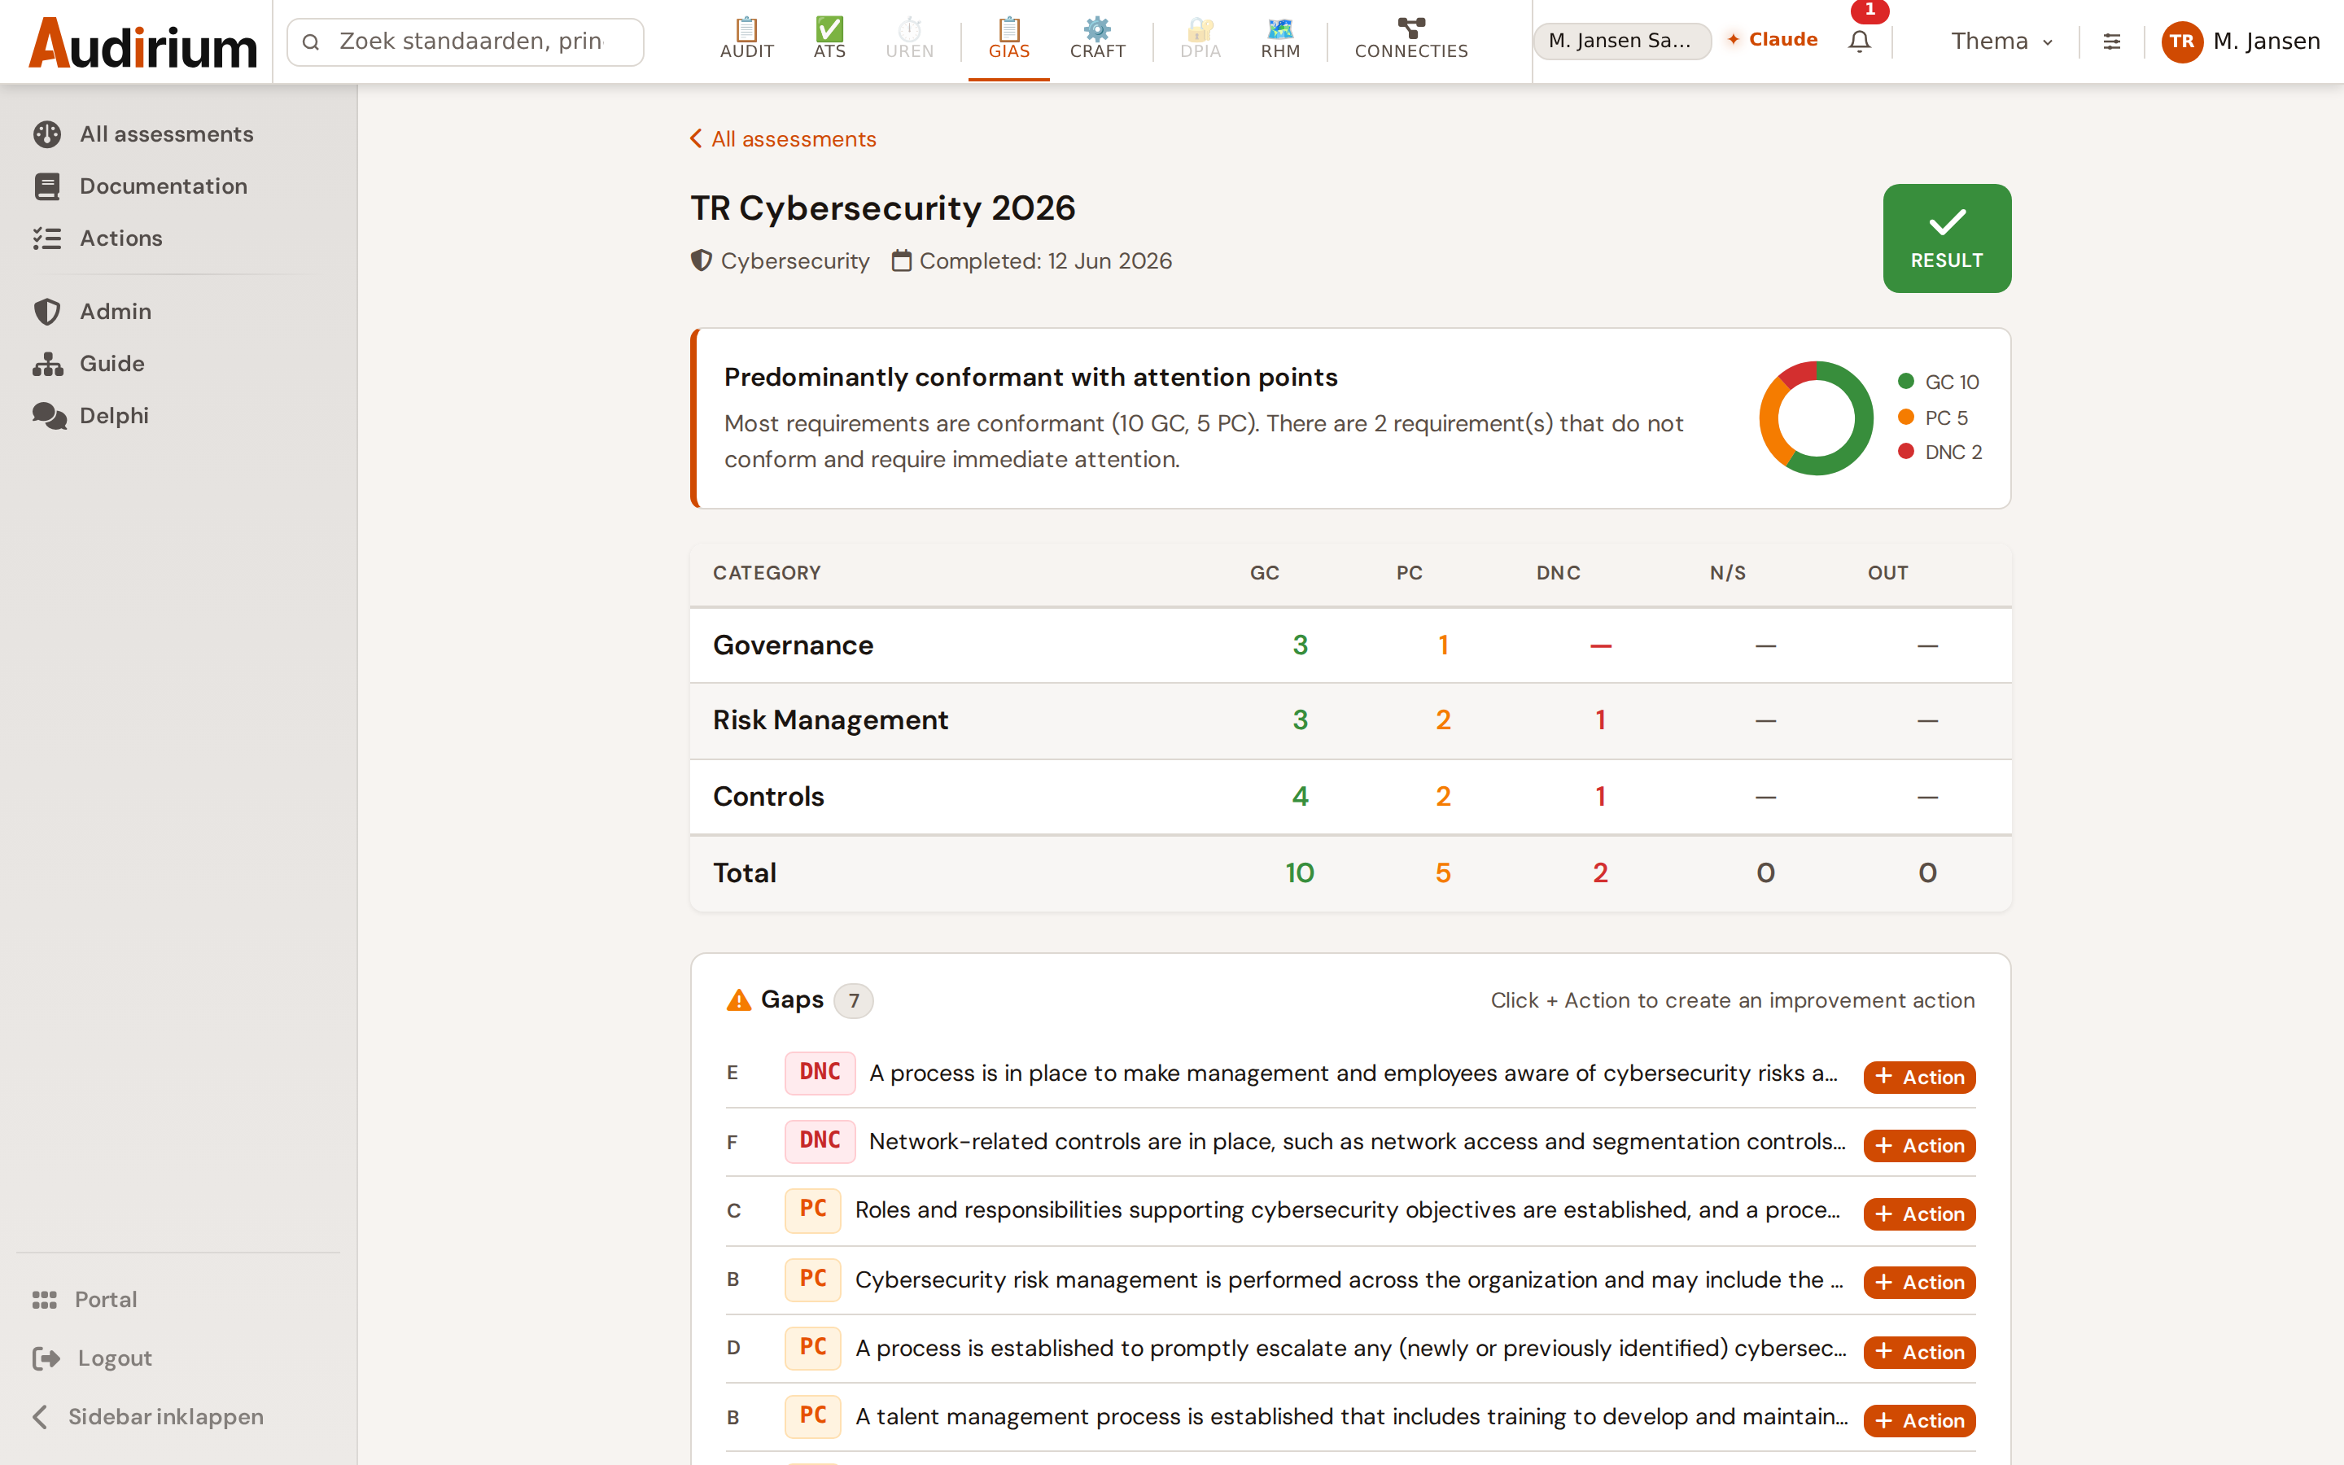Image resolution: width=2344 pixels, height=1465 pixels.
Task: Add Action for risk management across organization gap
Action: pyautogui.click(x=1919, y=1282)
